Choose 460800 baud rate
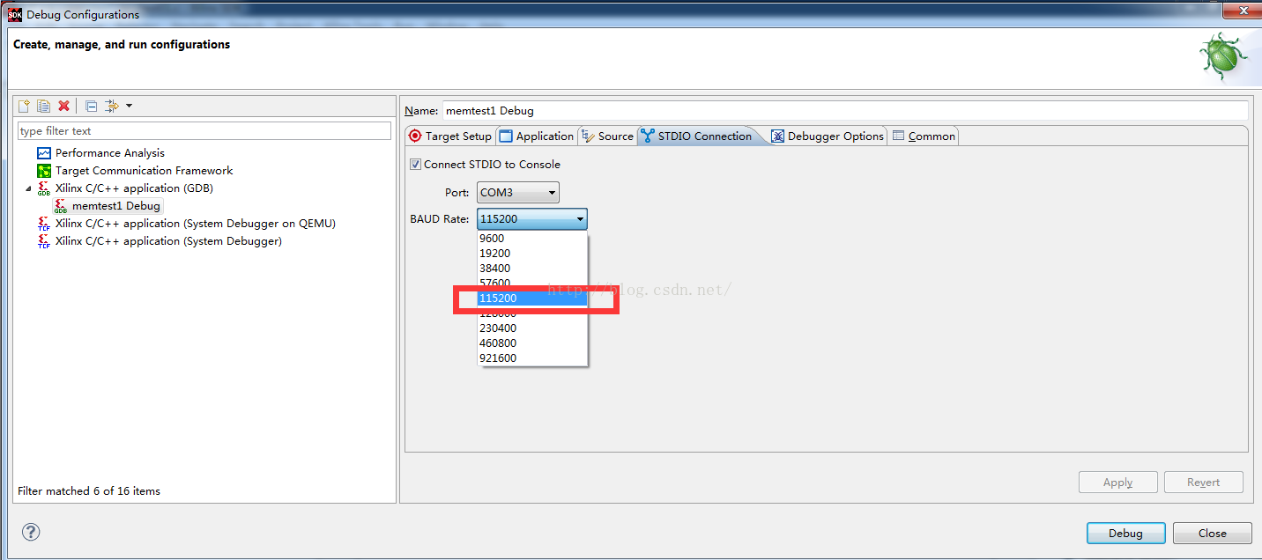This screenshot has height=560, width=1262. pyautogui.click(x=532, y=343)
